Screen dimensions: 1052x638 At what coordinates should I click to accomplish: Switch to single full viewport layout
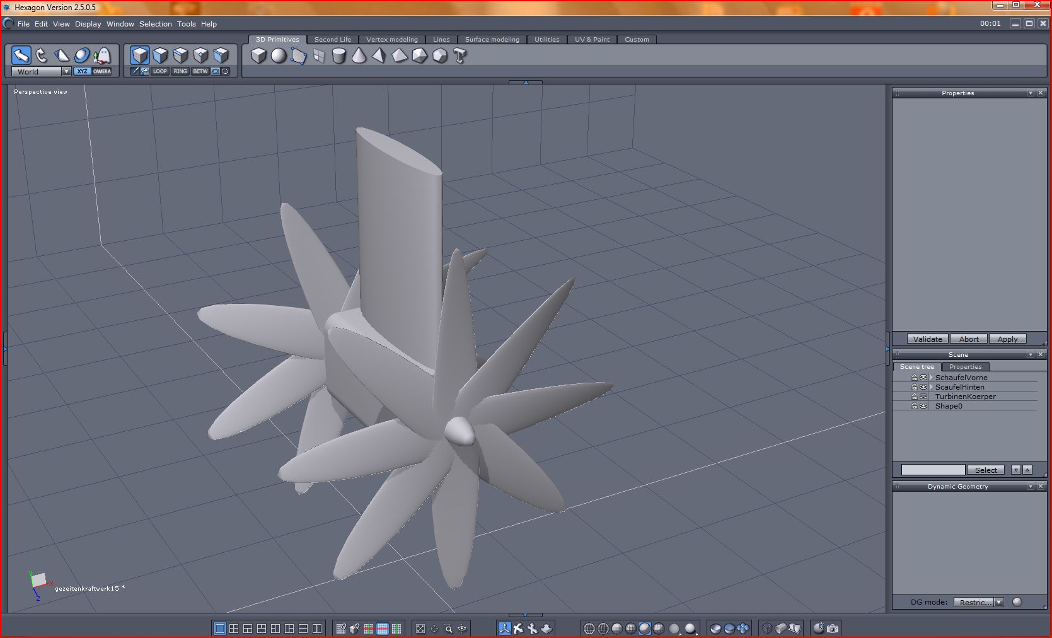point(220,629)
